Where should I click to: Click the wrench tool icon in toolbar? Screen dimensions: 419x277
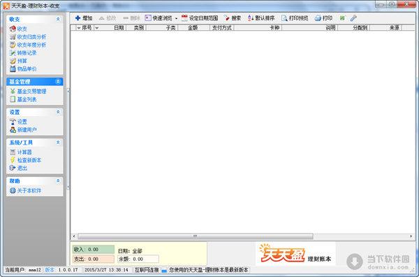(x=353, y=18)
